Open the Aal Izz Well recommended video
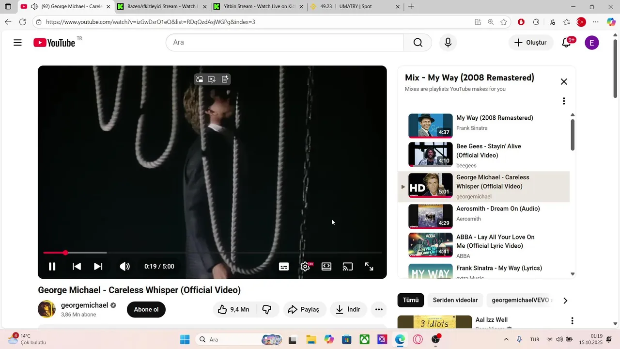The width and height of the screenshot is (620, 349). 492,320
